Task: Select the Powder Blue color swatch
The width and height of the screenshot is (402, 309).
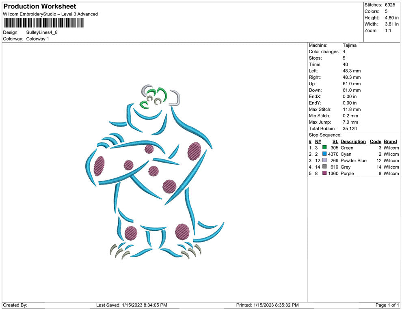Action: click(324, 161)
